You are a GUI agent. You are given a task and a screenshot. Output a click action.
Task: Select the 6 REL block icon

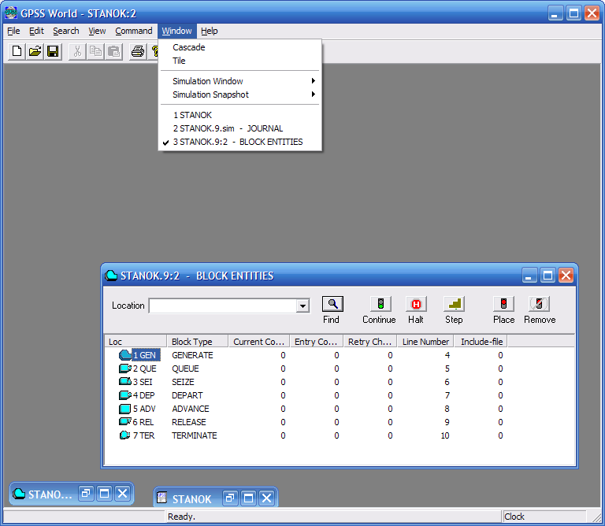coord(125,422)
